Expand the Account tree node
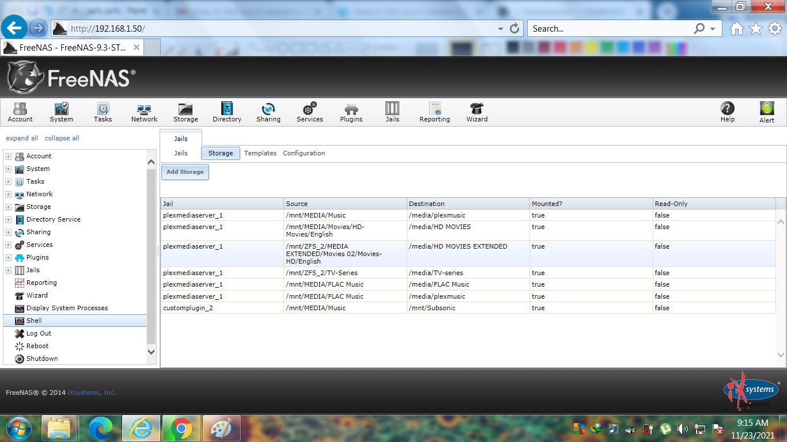 click(x=8, y=156)
